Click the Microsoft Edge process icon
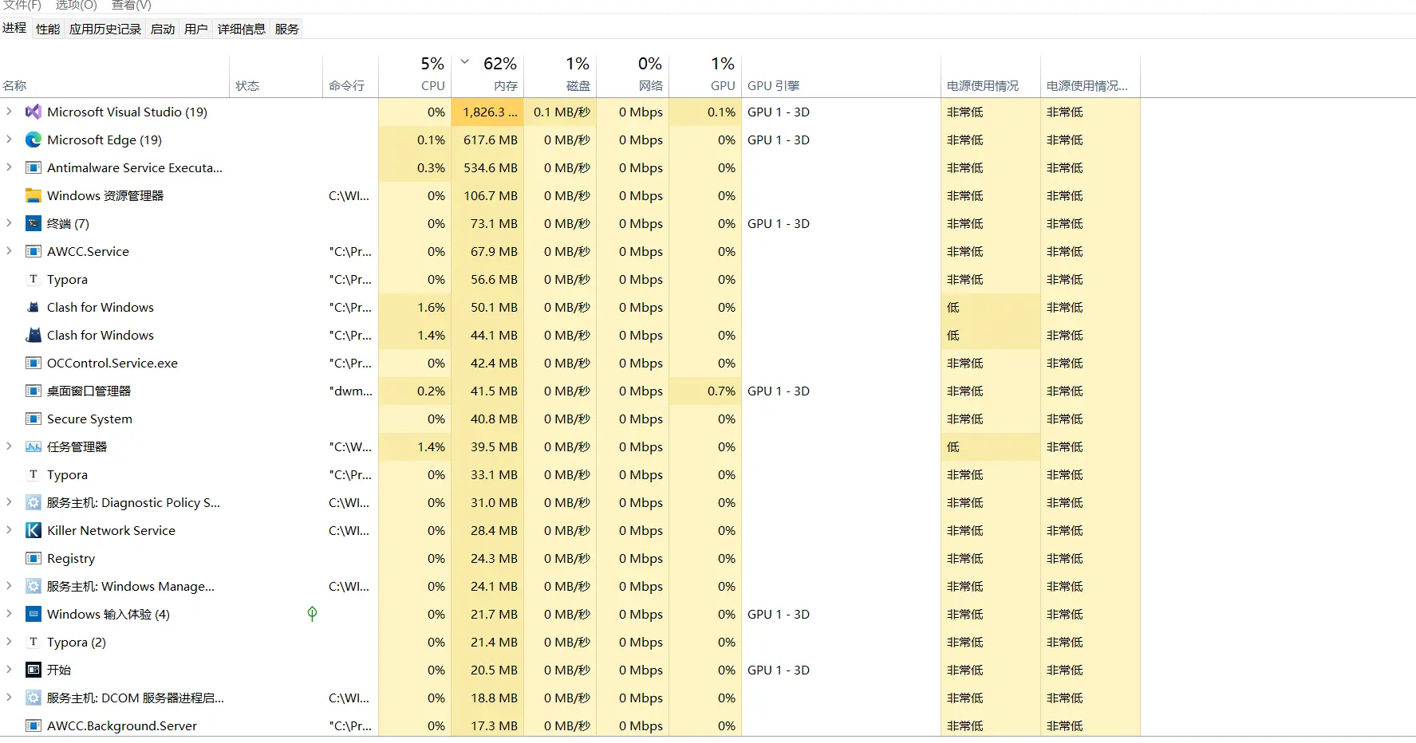This screenshot has height=743, width=1416. tap(33, 140)
